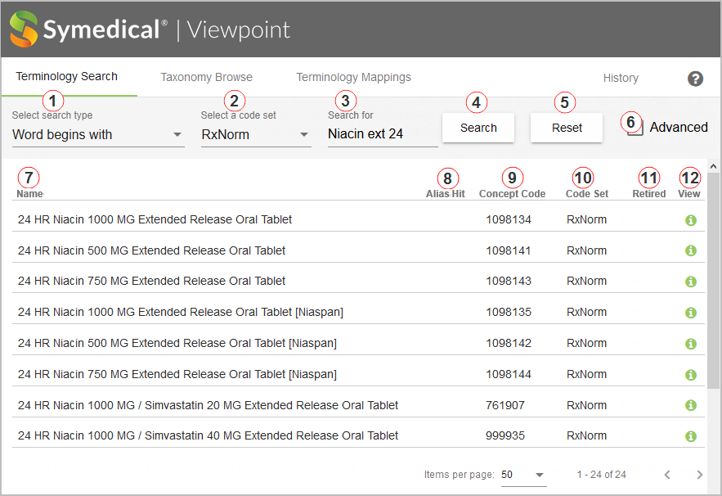Click the 1 - 24 of 24 pagination text
This screenshot has height=496, width=722.
(x=601, y=475)
